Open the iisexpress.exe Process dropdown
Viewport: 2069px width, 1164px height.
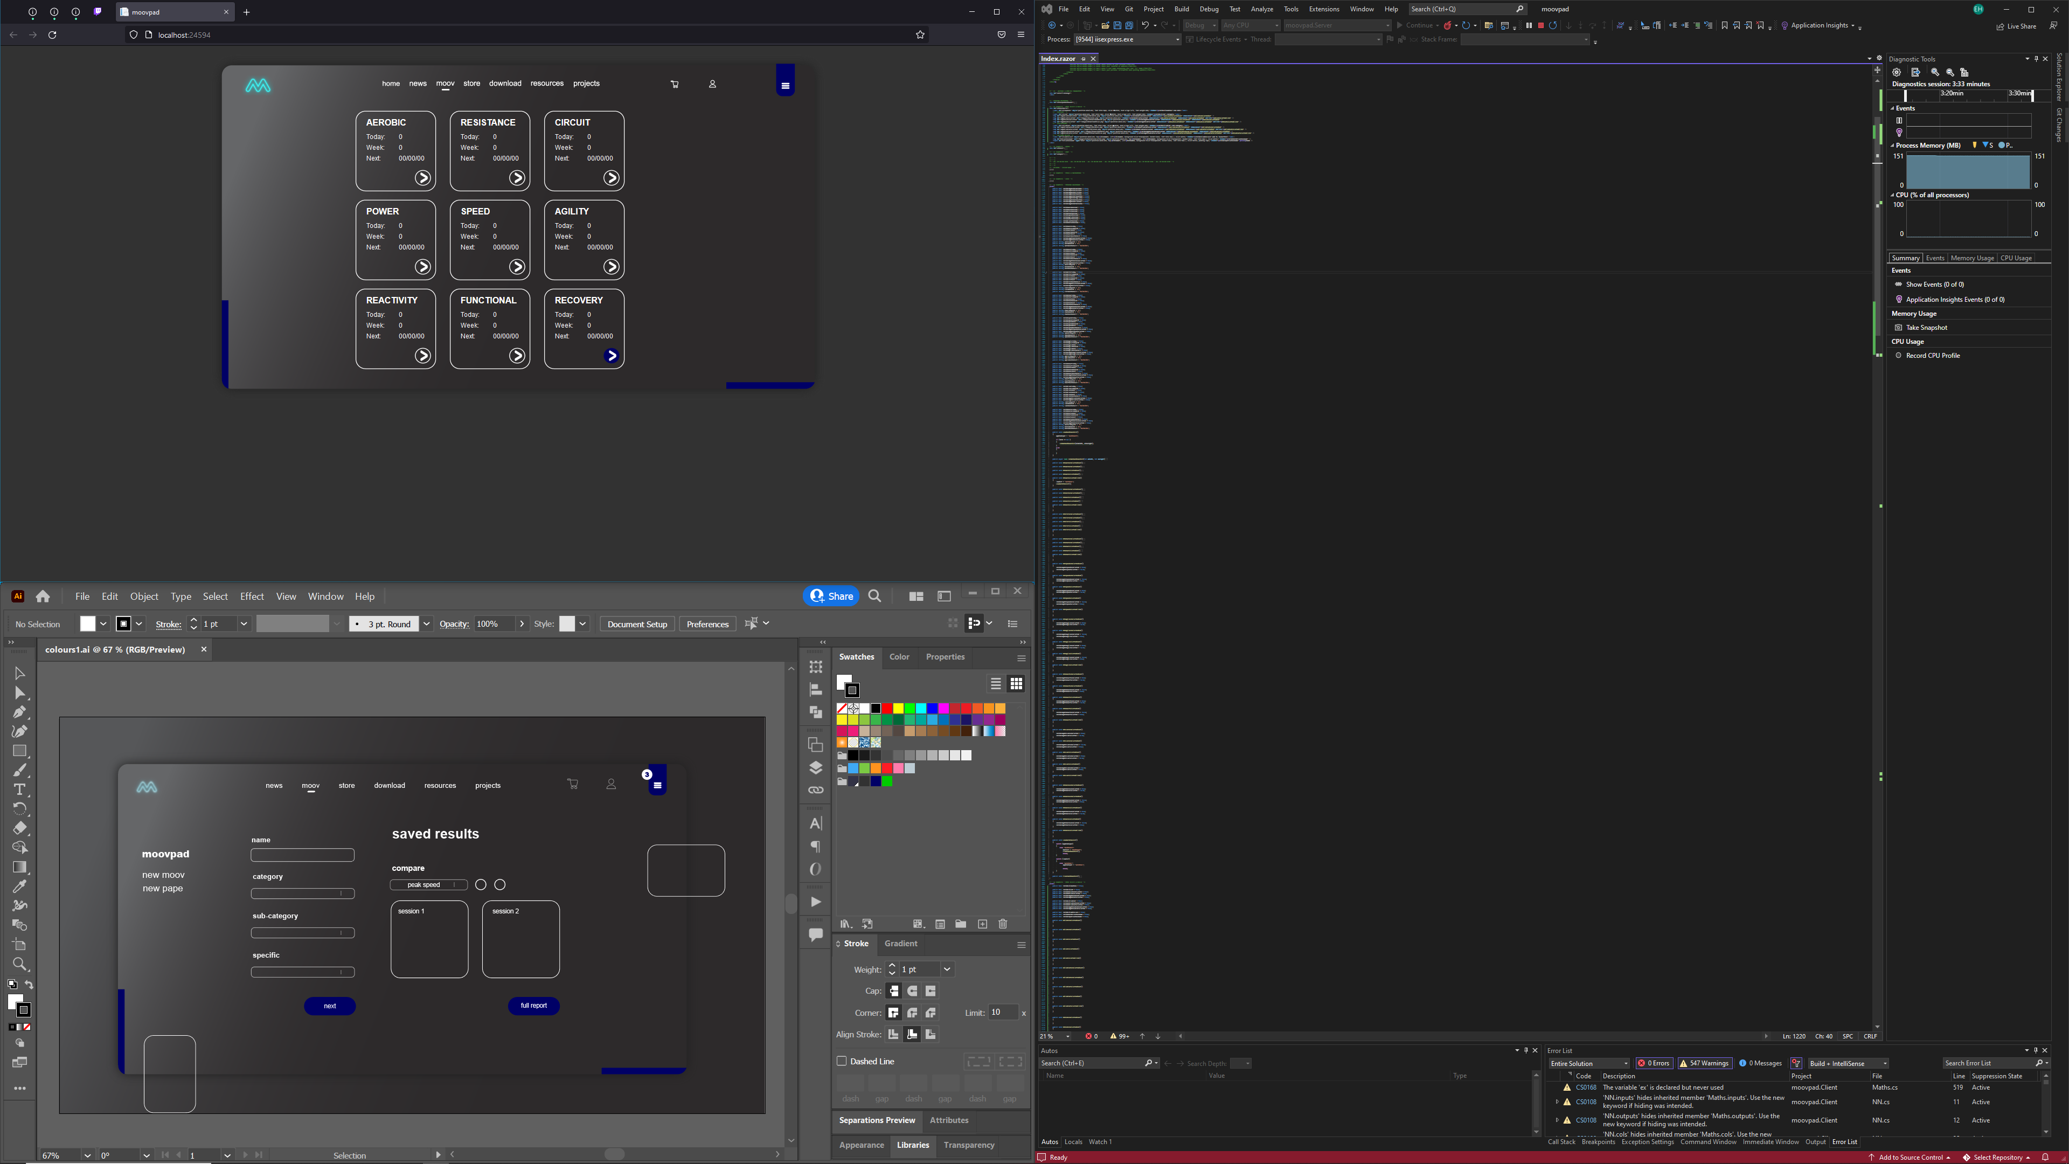[1127, 39]
